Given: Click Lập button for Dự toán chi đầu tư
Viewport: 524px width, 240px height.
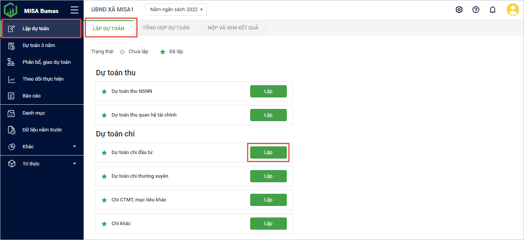Looking at the screenshot, I should point(268,152).
